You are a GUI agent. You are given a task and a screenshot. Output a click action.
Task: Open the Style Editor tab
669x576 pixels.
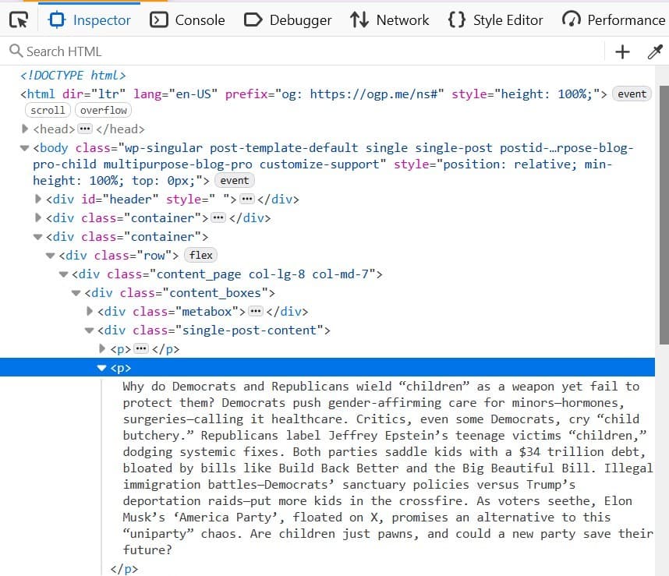496,20
